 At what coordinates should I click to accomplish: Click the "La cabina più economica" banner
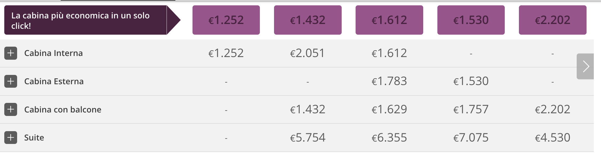(x=86, y=20)
